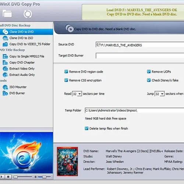Click the circular refresh disc icon
Screen dimensions: 184x184
[28, 14]
